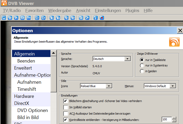Click the options tree scrollbar thumb
The width and height of the screenshot is (183, 124).
54,74
